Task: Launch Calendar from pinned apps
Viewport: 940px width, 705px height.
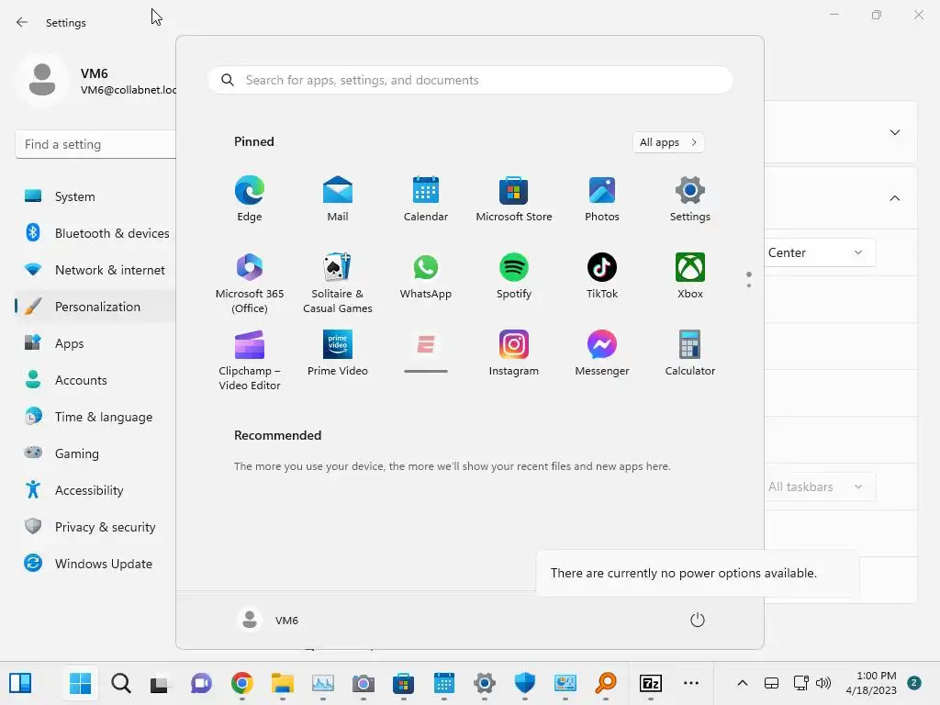Action: [x=426, y=199]
